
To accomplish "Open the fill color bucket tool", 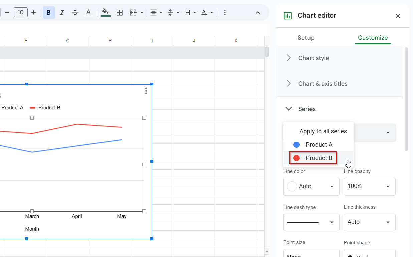I will coord(106,13).
